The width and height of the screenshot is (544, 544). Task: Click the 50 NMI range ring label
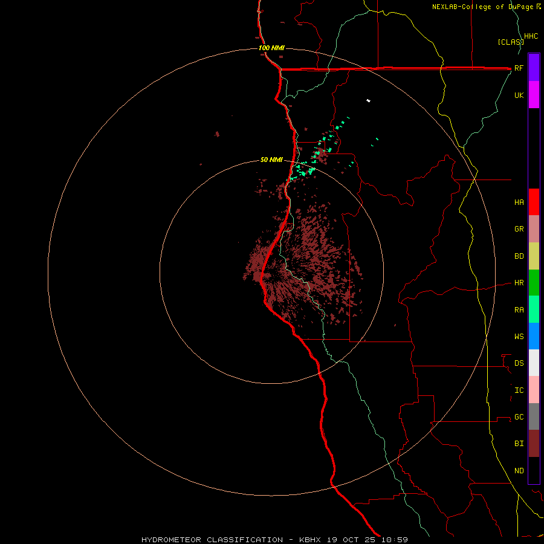coord(271,160)
